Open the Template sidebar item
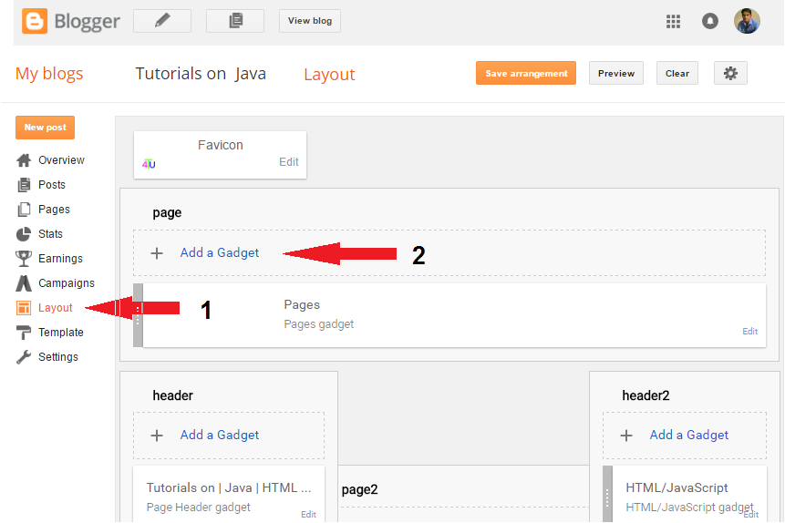The height and width of the screenshot is (523, 785). pos(60,333)
